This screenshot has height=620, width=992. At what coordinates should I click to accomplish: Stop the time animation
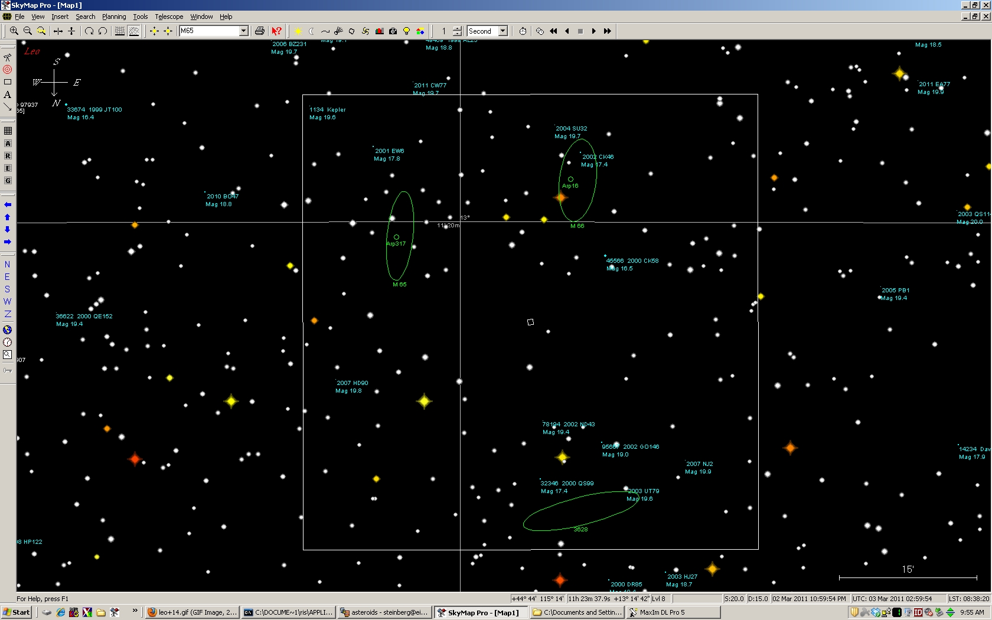(x=580, y=31)
